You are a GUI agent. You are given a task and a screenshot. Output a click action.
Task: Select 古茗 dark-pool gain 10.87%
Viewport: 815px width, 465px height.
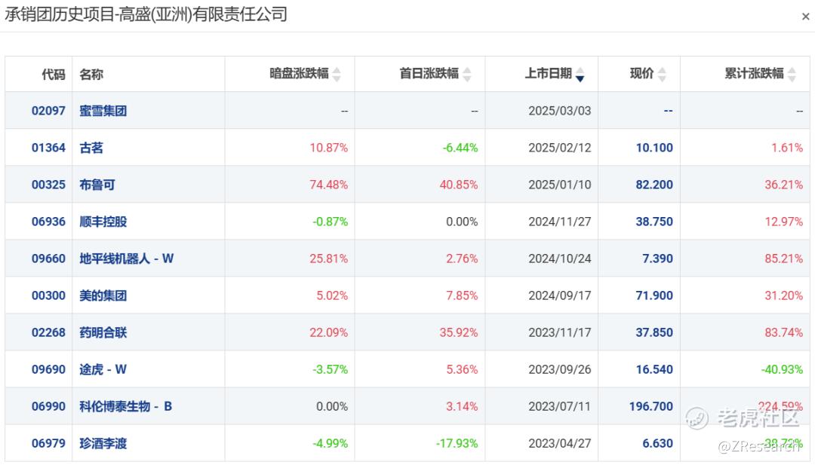pyautogui.click(x=329, y=148)
